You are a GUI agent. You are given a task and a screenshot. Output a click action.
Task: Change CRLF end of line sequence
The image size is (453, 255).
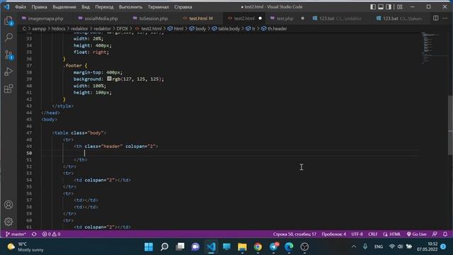pos(373,234)
